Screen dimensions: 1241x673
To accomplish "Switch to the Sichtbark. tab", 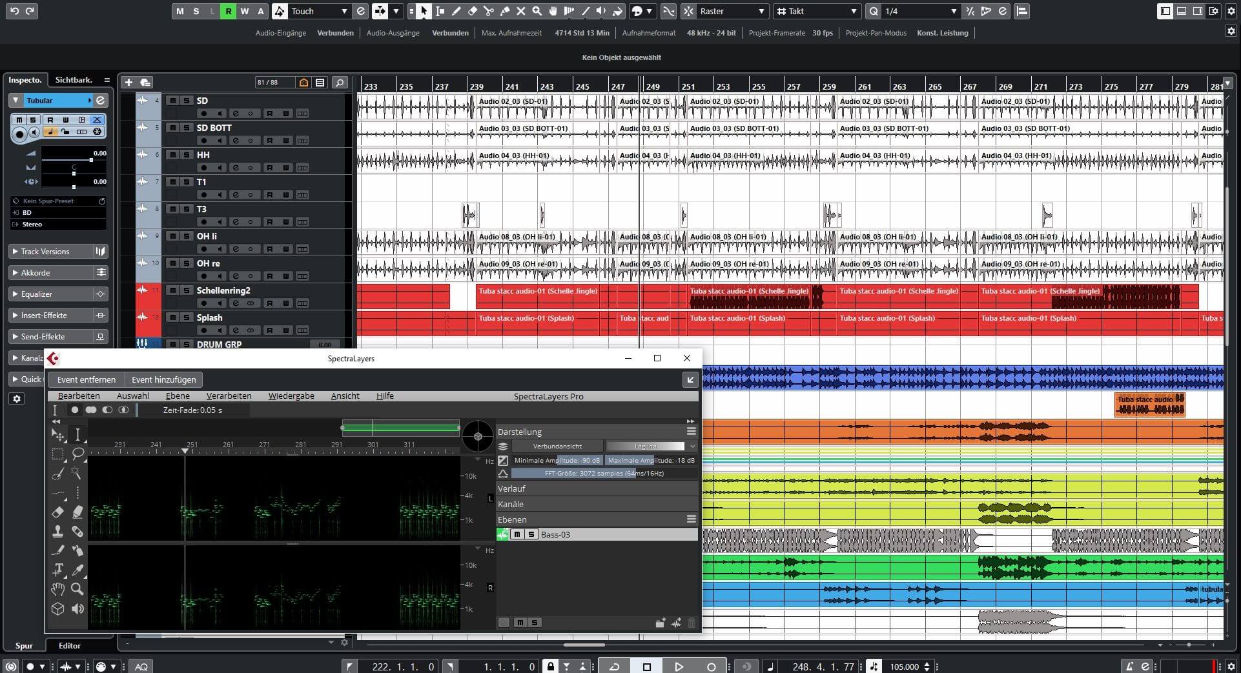I will pyautogui.click(x=74, y=80).
